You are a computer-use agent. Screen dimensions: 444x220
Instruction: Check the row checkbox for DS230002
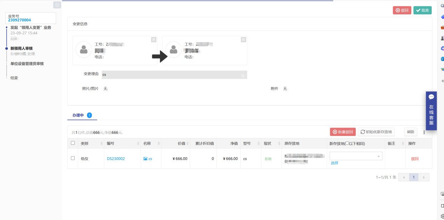(x=73, y=158)
